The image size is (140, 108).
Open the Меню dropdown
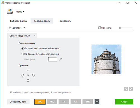pos(20,12)
